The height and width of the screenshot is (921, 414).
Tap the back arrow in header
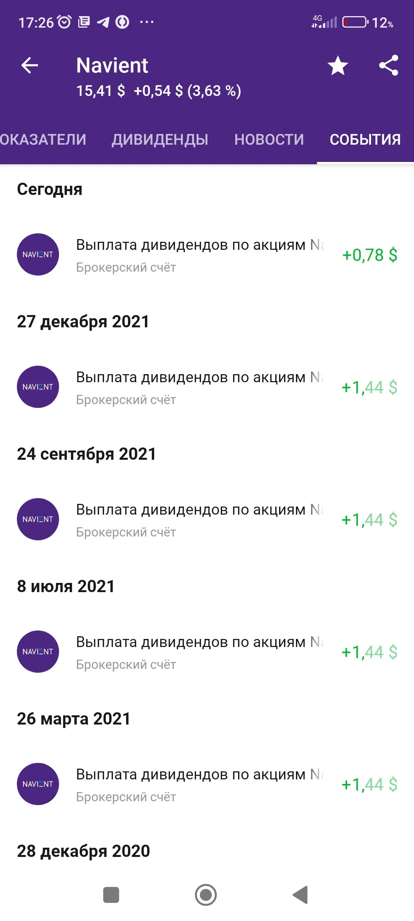[30, 65]
